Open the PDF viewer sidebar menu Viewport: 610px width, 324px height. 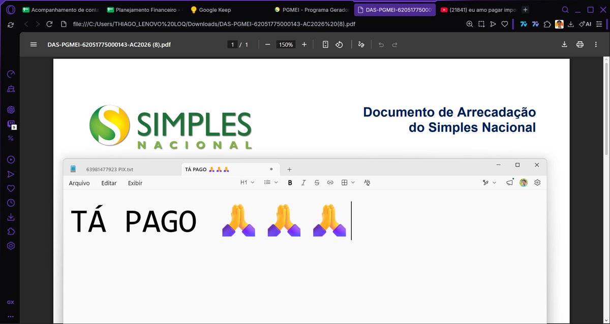pyautogui.click(x=34, y=45)
